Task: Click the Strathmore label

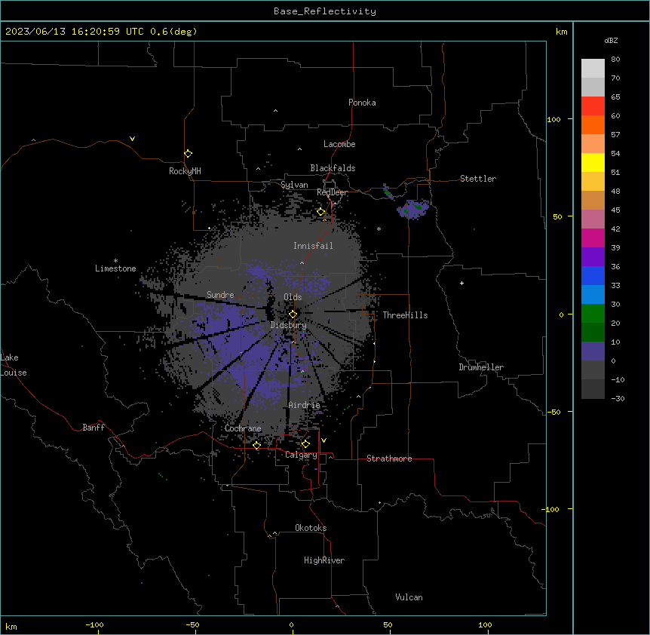Action: [x=389, y=459]
